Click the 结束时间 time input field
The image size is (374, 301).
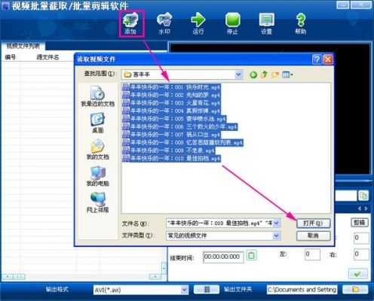coord(223,257)
